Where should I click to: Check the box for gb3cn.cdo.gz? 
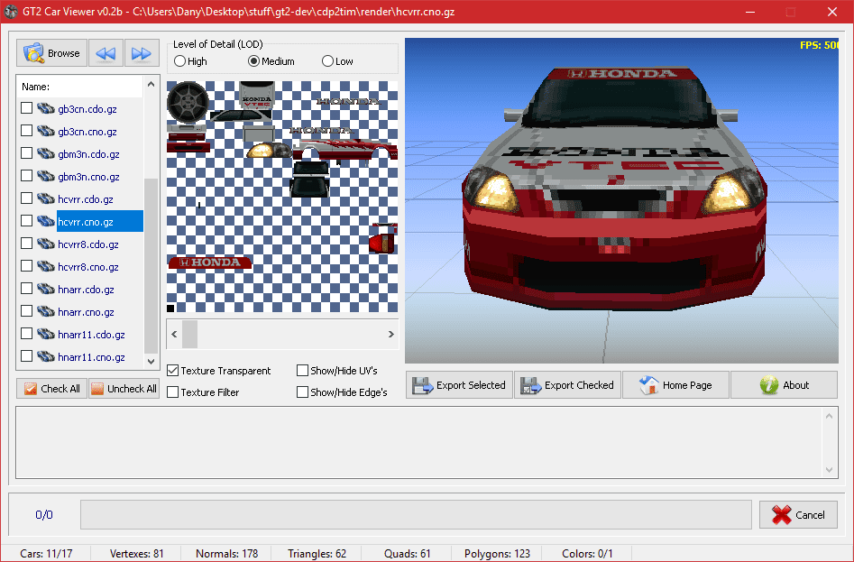point(26,108)
